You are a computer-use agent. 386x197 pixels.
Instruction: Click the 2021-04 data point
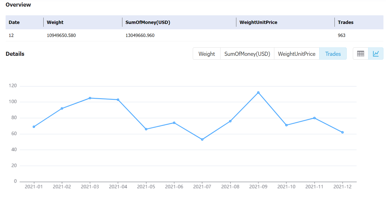pyautogui.click(x=118, y=100)
